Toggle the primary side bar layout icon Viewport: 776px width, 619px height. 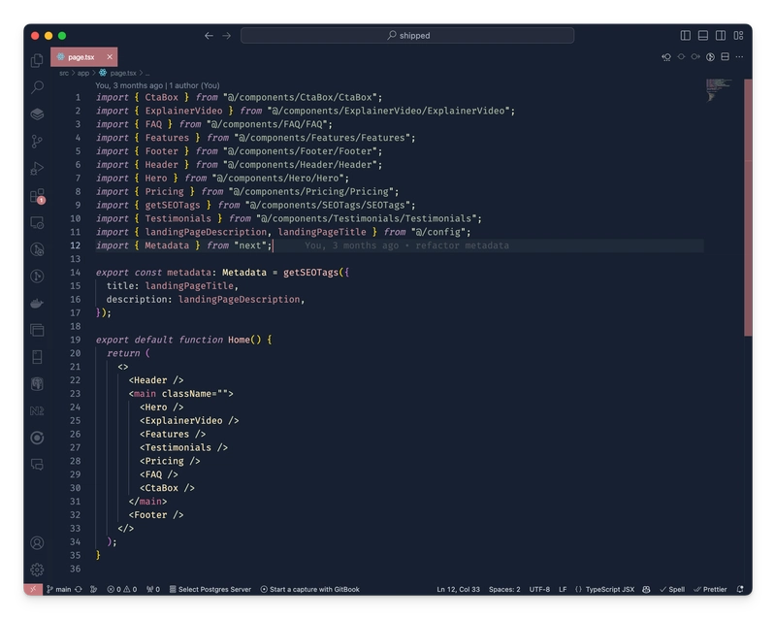click(686, 35)
